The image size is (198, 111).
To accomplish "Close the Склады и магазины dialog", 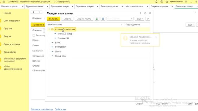I will coord(150,13).
